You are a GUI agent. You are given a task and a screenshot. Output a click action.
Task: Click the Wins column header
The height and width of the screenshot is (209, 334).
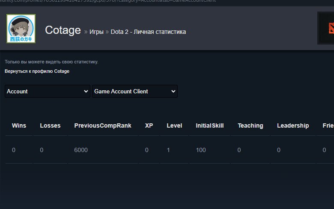click(19, 125)
